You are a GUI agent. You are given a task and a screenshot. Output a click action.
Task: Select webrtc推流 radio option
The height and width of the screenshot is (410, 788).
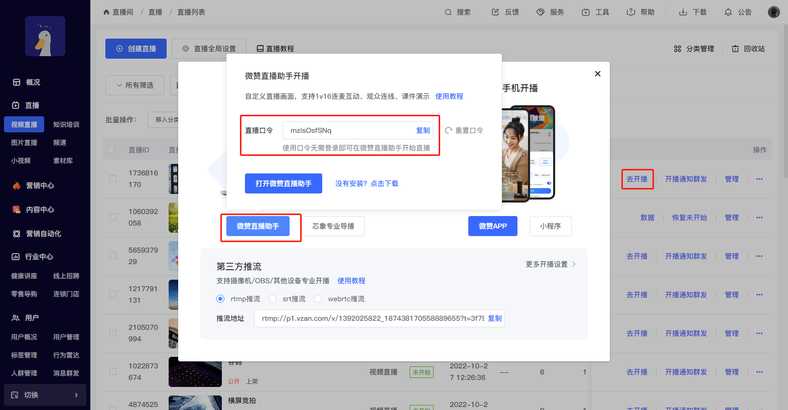(x=318, y=299)
